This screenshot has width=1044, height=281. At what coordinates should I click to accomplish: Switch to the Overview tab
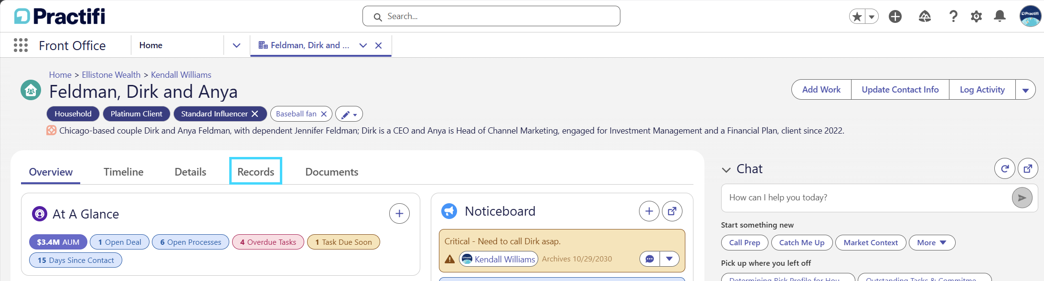[x=51, y=172]
